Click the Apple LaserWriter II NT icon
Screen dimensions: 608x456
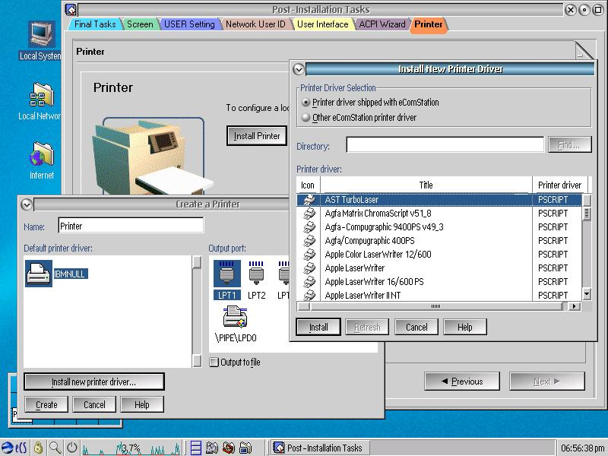pos(309,295)
